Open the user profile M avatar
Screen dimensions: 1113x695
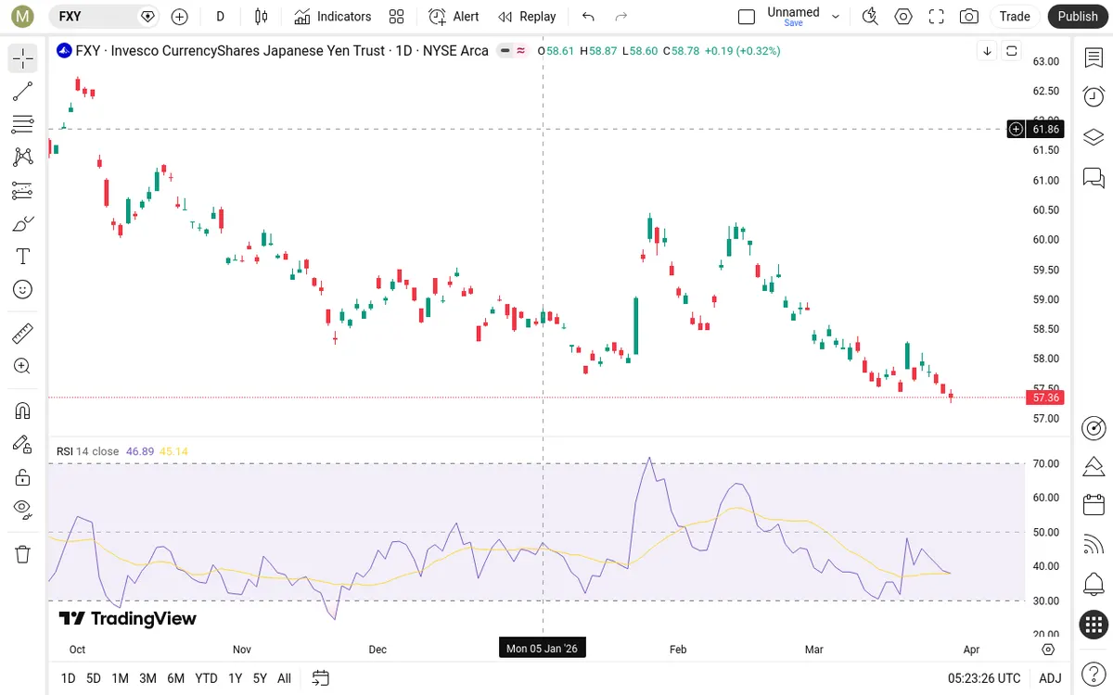[23, 16]
